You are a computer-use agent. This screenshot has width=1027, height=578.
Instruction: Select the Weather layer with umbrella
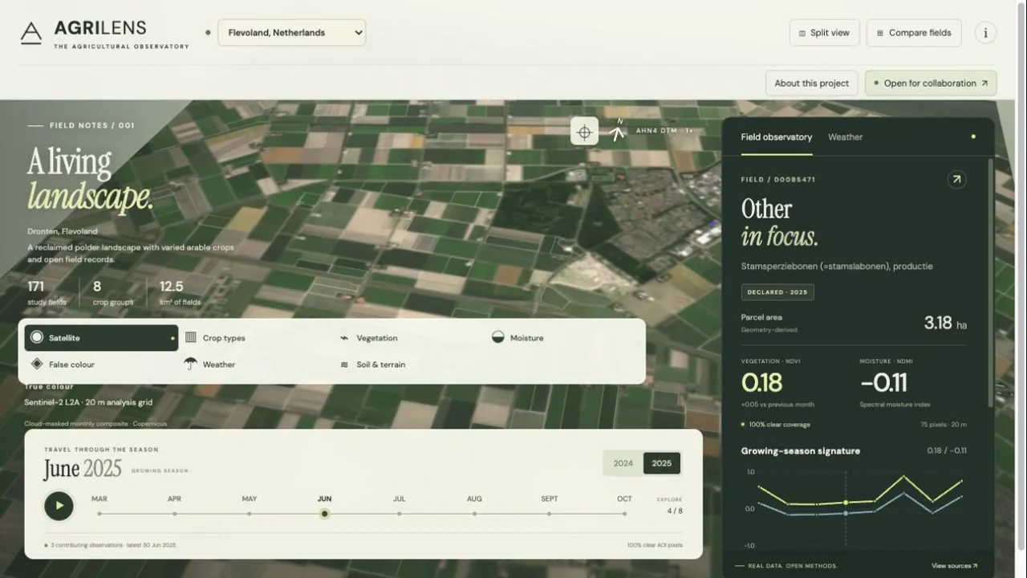(255, 364)
